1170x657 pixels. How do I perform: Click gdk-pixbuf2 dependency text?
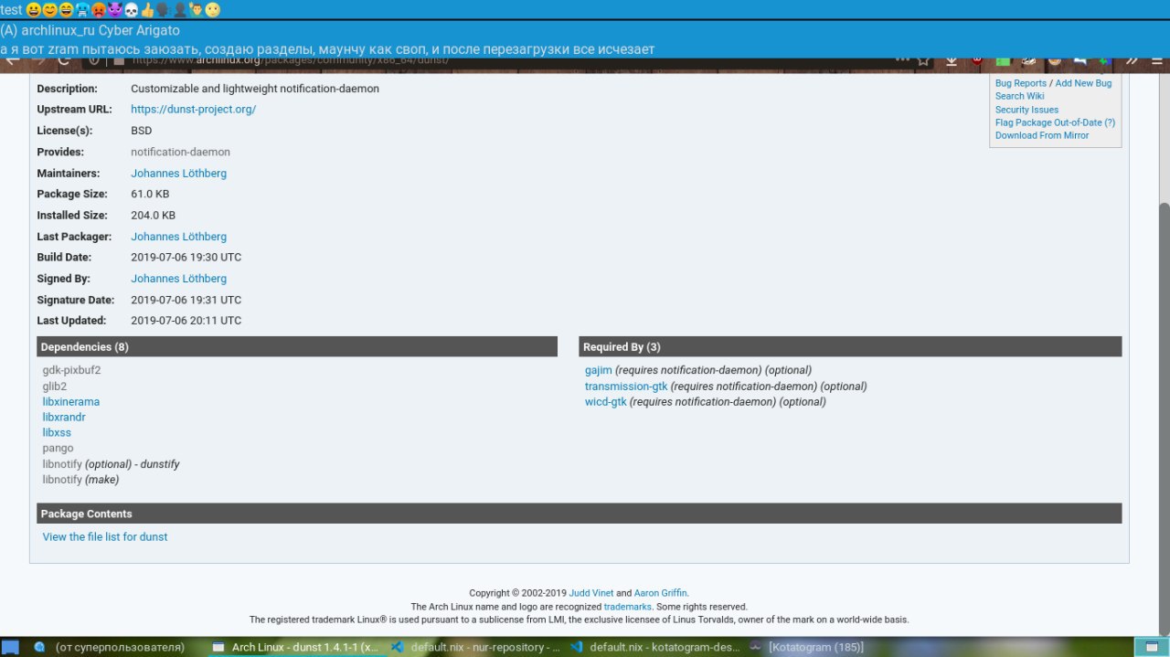[71, 371]
